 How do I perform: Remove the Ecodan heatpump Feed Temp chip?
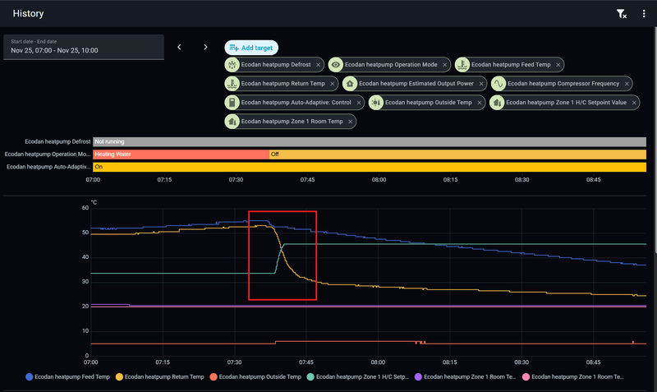(x=558, y=65)
